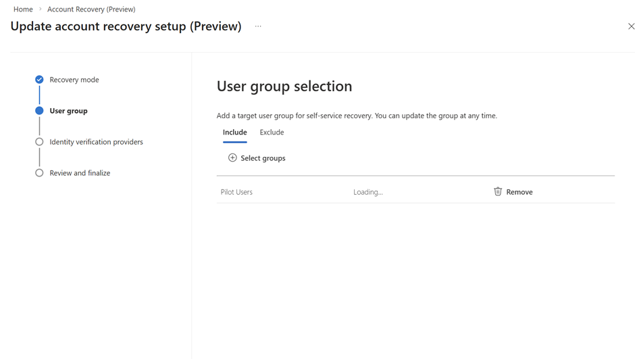Click the Loading... cell in Pilot Users row
The width and height of the screenshot is (635, 359).
(368, 192)
